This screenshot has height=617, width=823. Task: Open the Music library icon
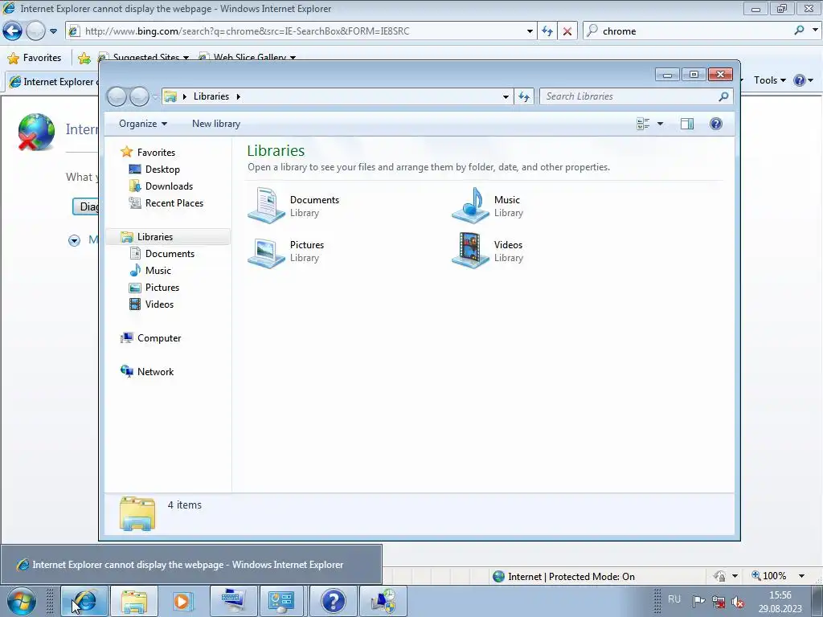click(x=470, y=206)
